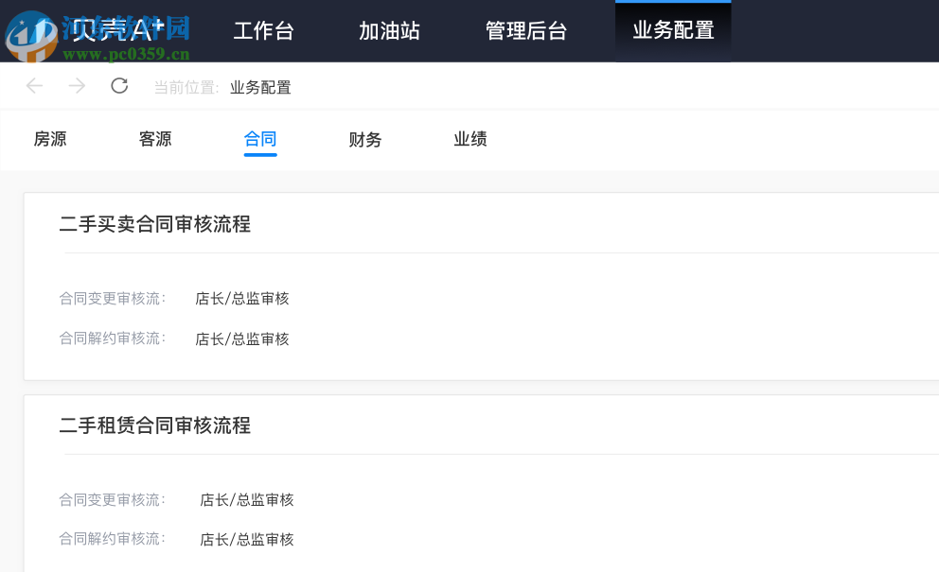The height and width of the screenshot is (572, 939).
Task: Switch to the 财务 tab
Action: click(x=365, y=139)
